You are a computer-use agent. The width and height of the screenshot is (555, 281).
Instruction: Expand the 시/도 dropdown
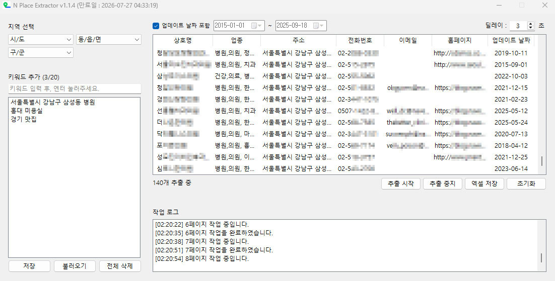tap(41, 40)
